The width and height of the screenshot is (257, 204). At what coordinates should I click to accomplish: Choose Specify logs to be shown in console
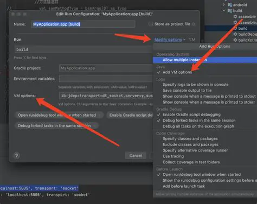(195, 85)
